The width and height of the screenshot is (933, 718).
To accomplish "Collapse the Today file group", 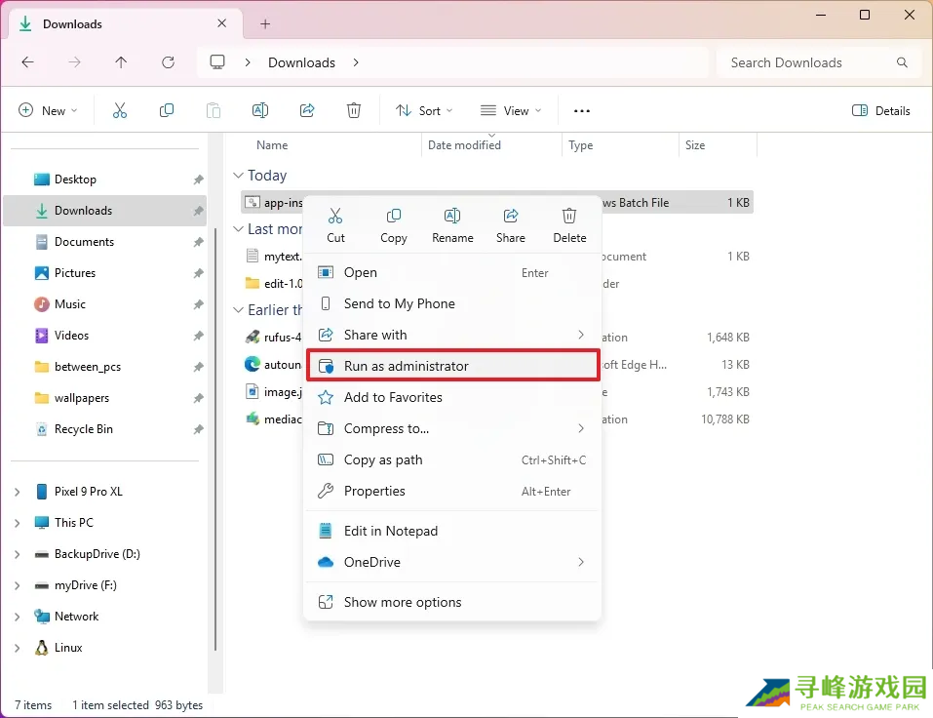I will 238,176.
